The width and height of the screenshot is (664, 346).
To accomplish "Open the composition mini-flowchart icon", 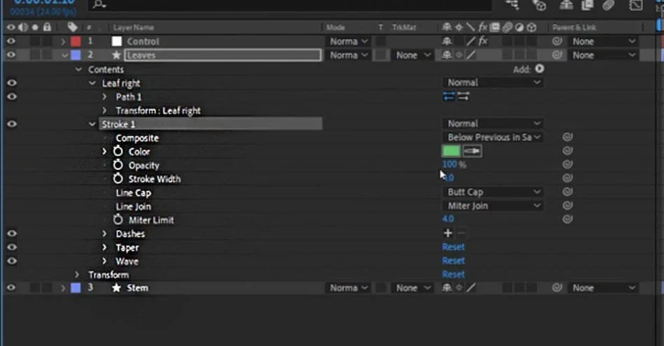I will [512, 5].
